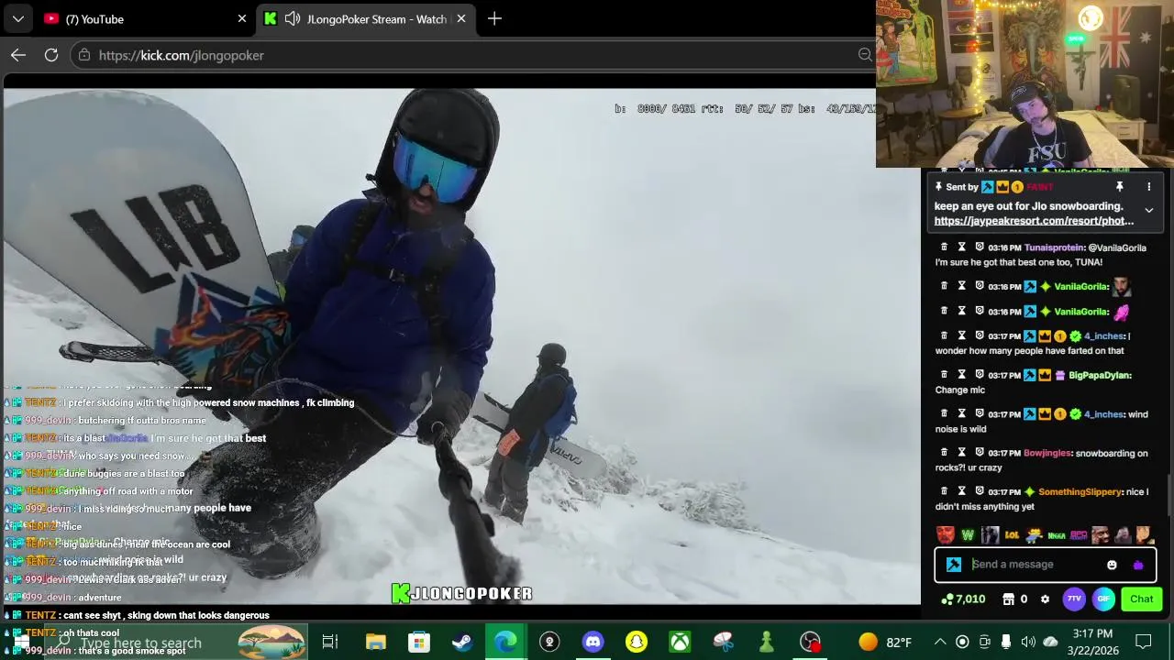
Task: Open the notification center icon
Action: [x=1144, y=642]
